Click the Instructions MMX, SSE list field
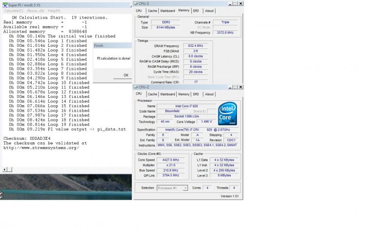365x229 pixels. pos(198,145)
